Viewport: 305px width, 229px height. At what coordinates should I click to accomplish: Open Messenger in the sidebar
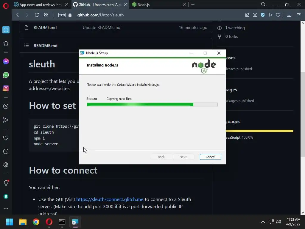[6, 61]
